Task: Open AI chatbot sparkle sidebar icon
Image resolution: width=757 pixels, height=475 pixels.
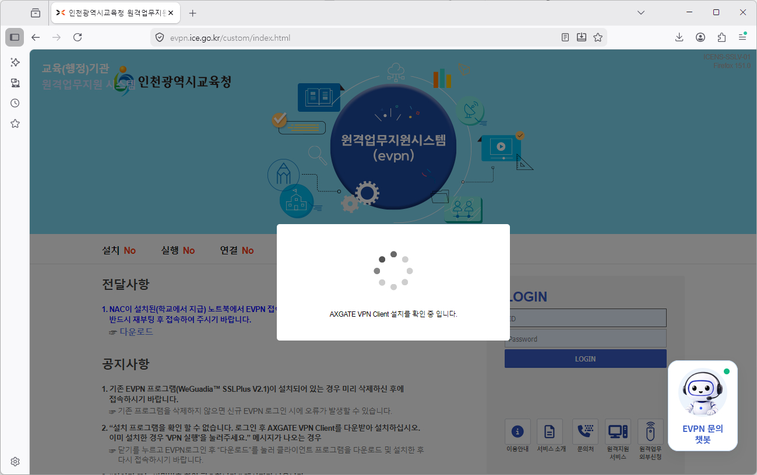Action: pyautogui.click(x=15, y=62)
